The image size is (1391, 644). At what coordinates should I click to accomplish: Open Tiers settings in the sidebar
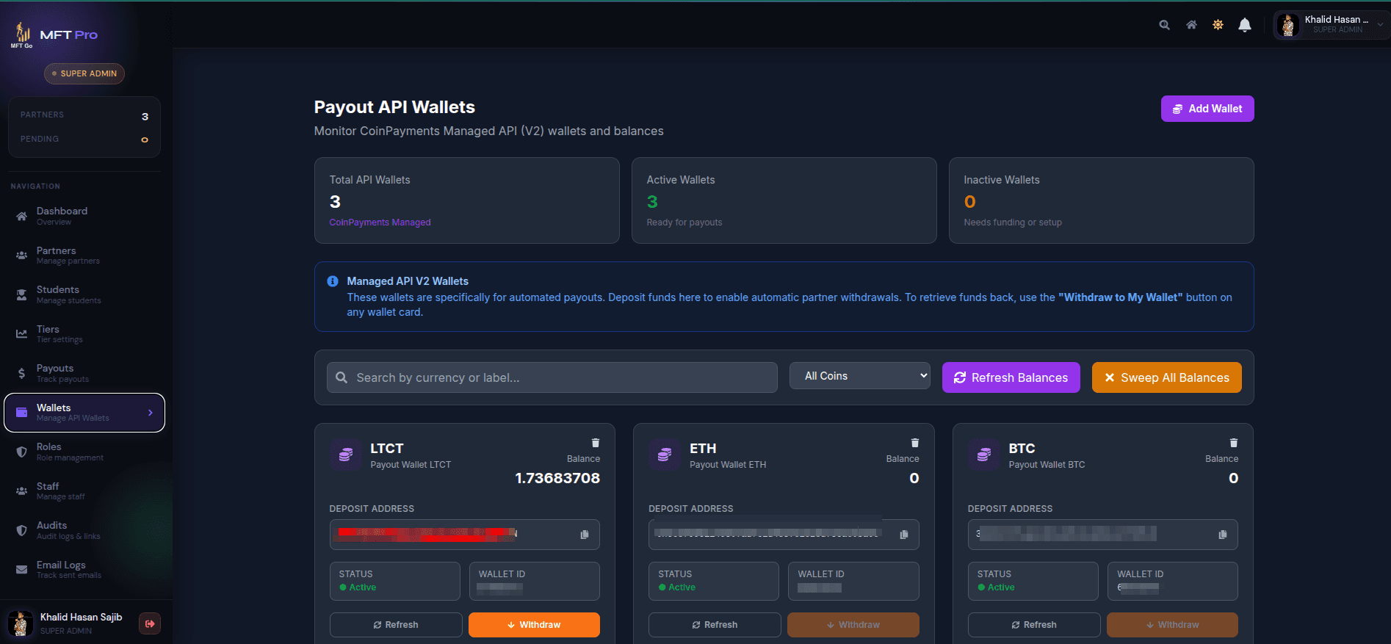pos(84,334)
